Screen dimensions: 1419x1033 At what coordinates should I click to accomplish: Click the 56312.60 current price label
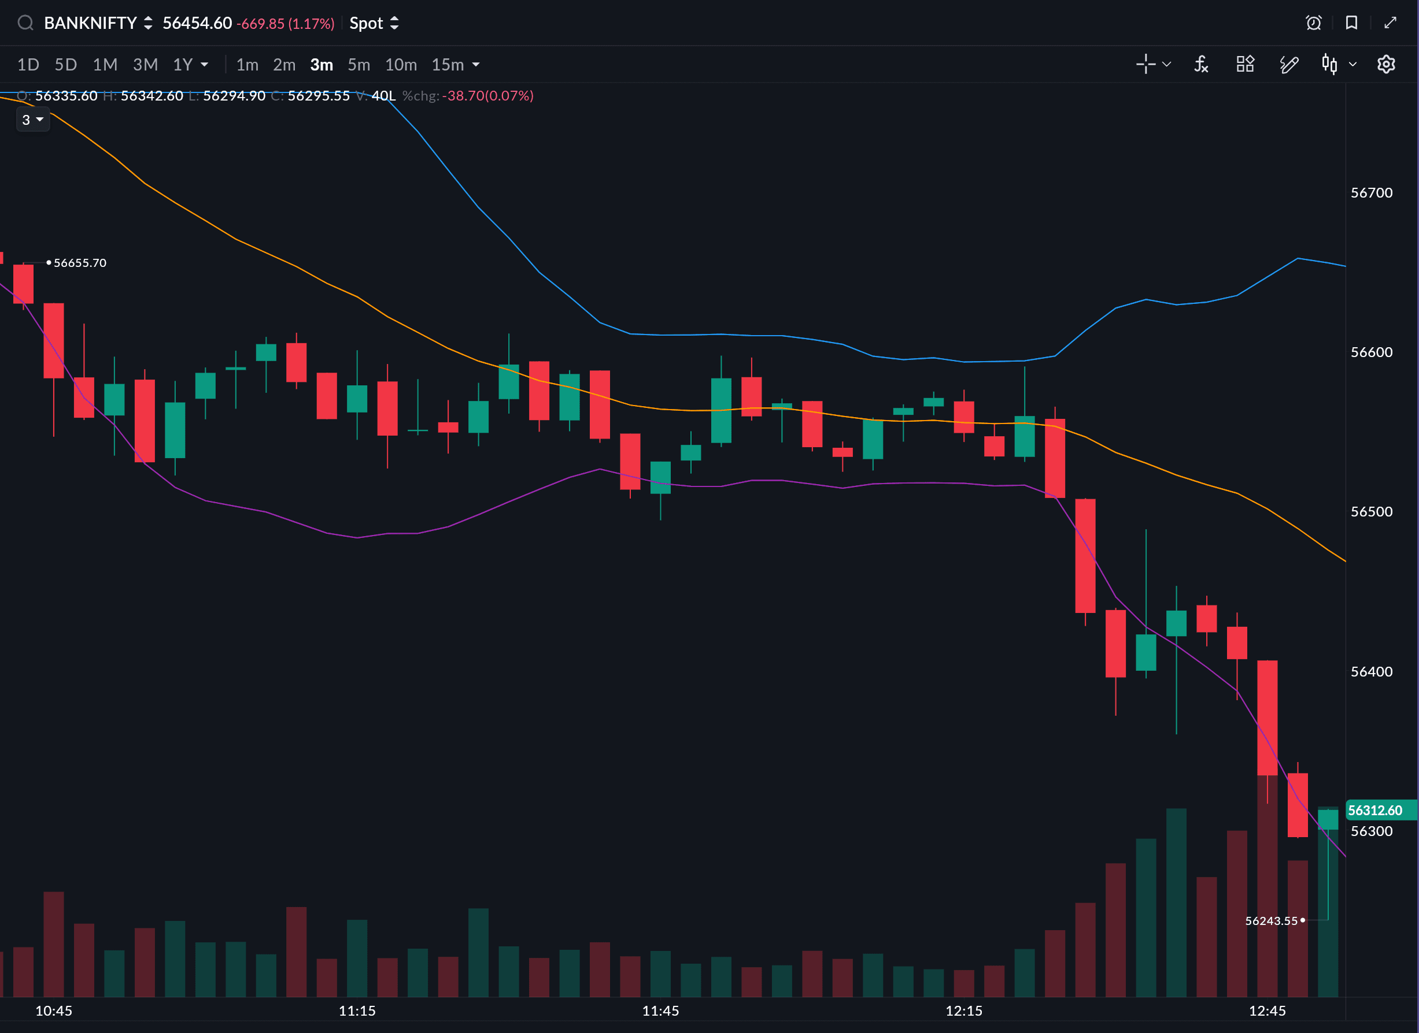tap(1375, 811)
